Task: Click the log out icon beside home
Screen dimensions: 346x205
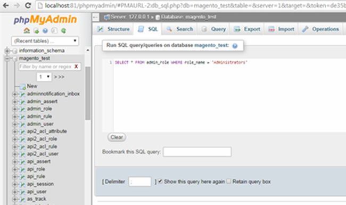Action: click(x=36, y=31)
